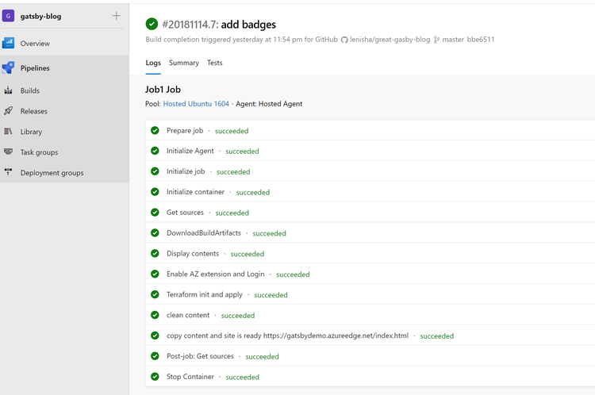Open Releases in the sidebar
The height and width of the screenshot is (395, 595).
64,111
